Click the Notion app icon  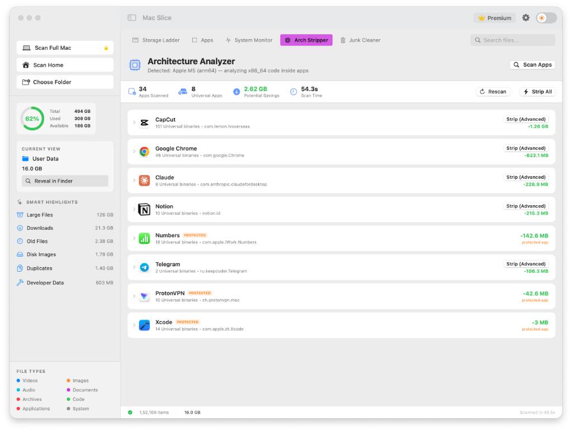coord(145,210)
